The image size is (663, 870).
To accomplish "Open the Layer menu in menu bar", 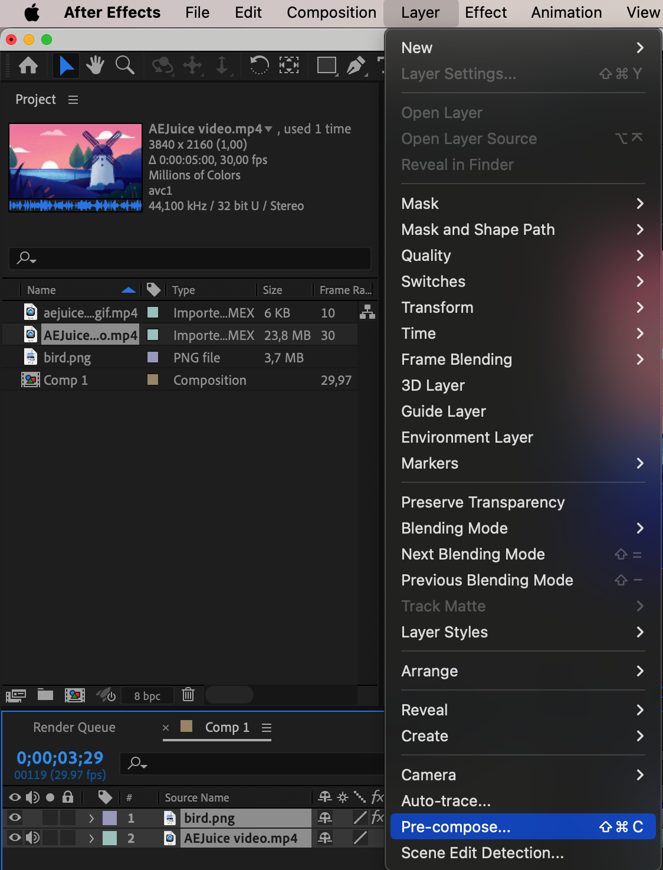I will [x=421, y=12].
